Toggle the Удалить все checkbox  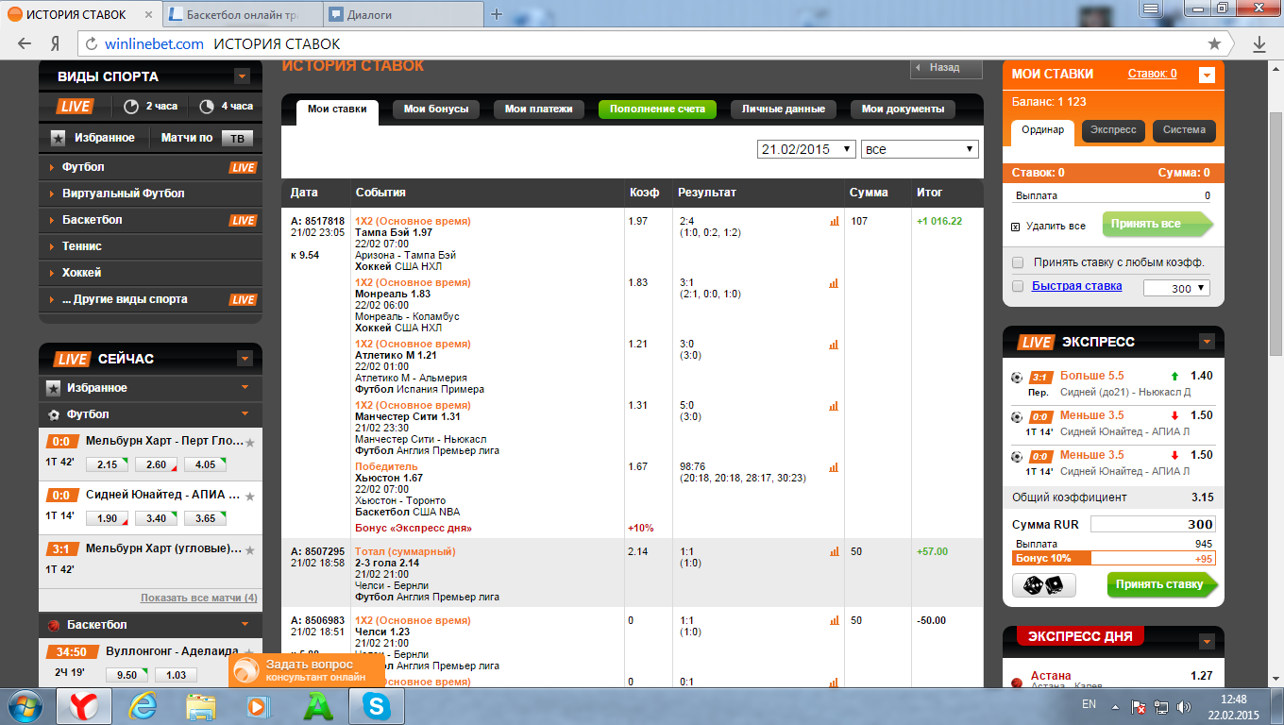click(x=1016, y=227)
